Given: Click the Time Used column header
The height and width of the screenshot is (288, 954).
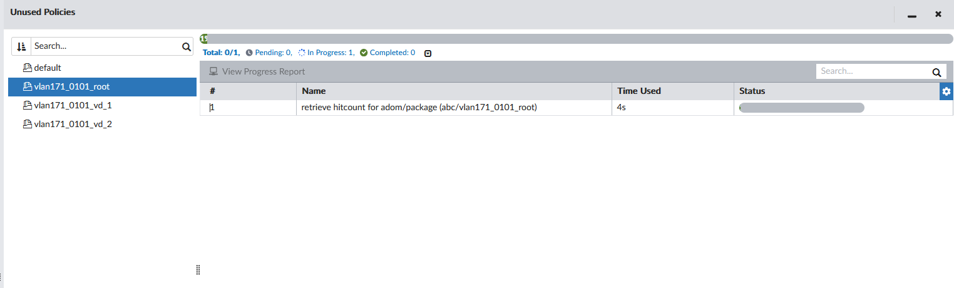Looking at the screenshot, I should pos(673,91).
